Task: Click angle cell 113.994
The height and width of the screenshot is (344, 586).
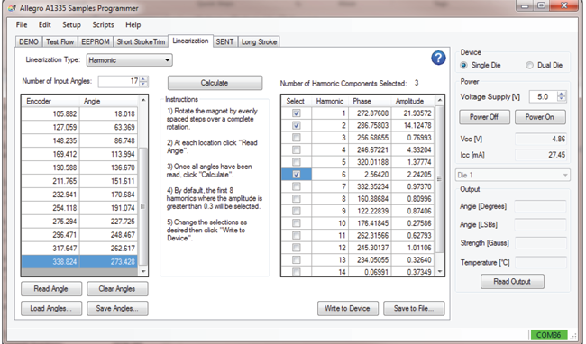Action: (x=109, y=154)
